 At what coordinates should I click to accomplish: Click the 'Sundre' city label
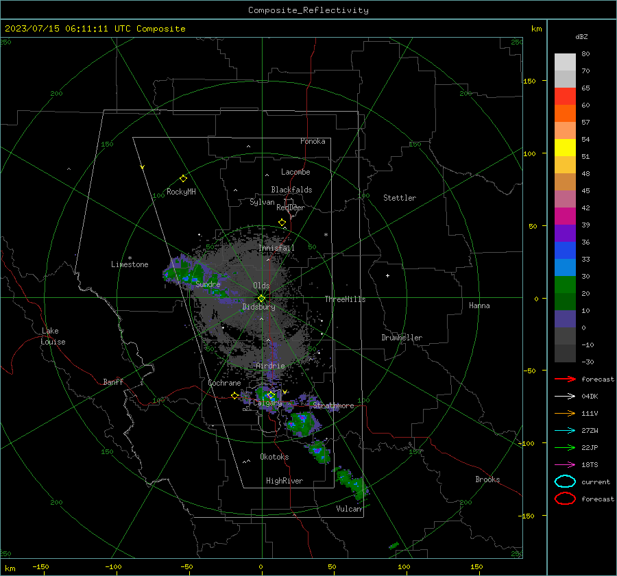tap(208, 284)
